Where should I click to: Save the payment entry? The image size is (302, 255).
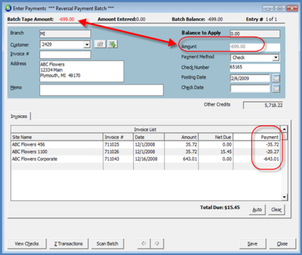coord(252,244)
